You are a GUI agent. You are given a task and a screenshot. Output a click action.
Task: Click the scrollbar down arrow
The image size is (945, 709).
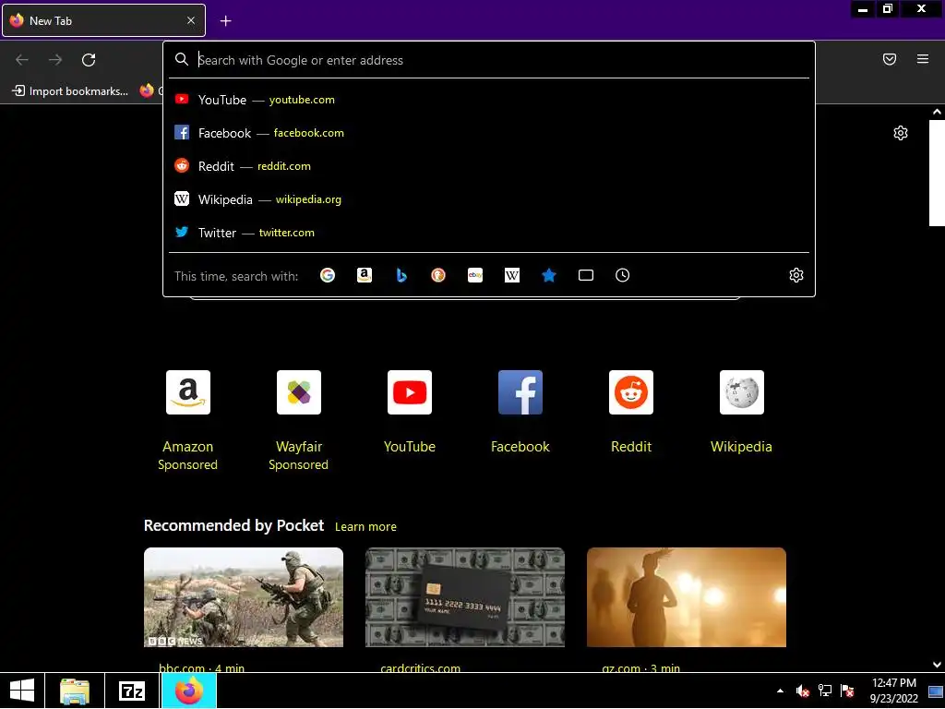click(x=937, y=665)
